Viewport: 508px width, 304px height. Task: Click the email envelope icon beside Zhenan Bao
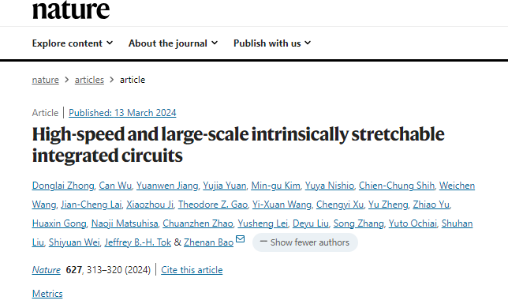coord(240,239)
